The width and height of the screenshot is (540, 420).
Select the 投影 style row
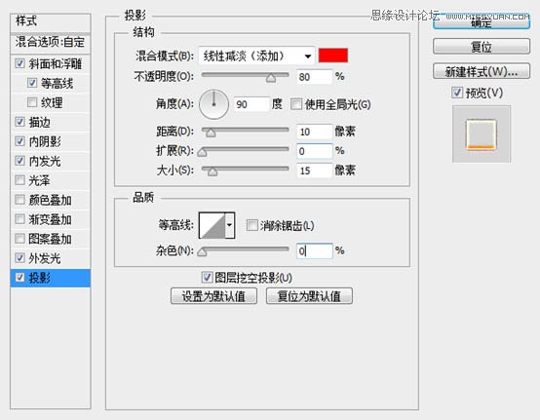(51, 278)
